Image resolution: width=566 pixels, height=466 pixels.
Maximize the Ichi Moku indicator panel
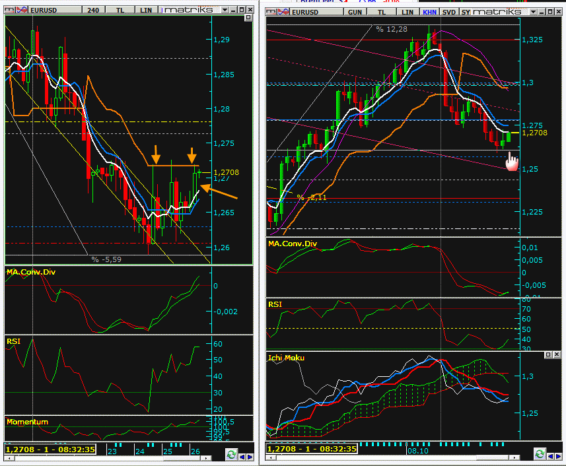pos(548,355)
